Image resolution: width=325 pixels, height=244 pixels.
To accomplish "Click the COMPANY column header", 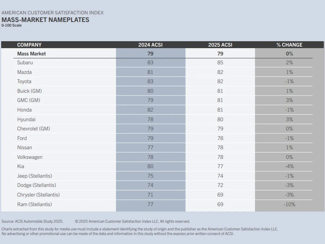I will coord(29,45).
